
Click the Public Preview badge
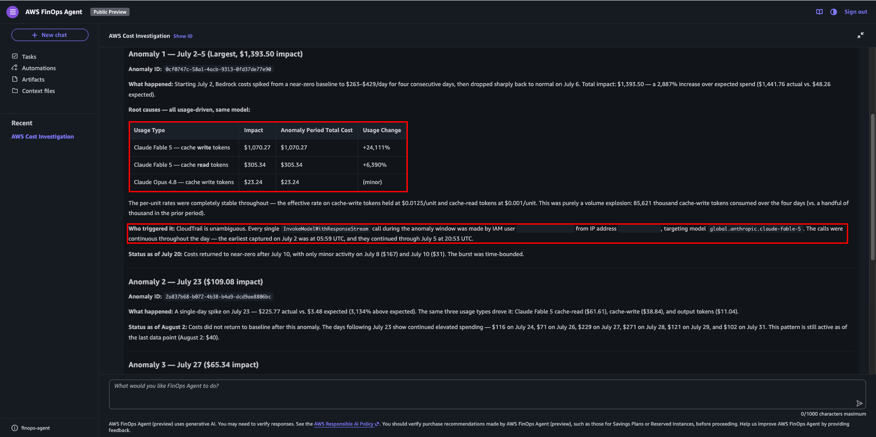click(110, 12)
